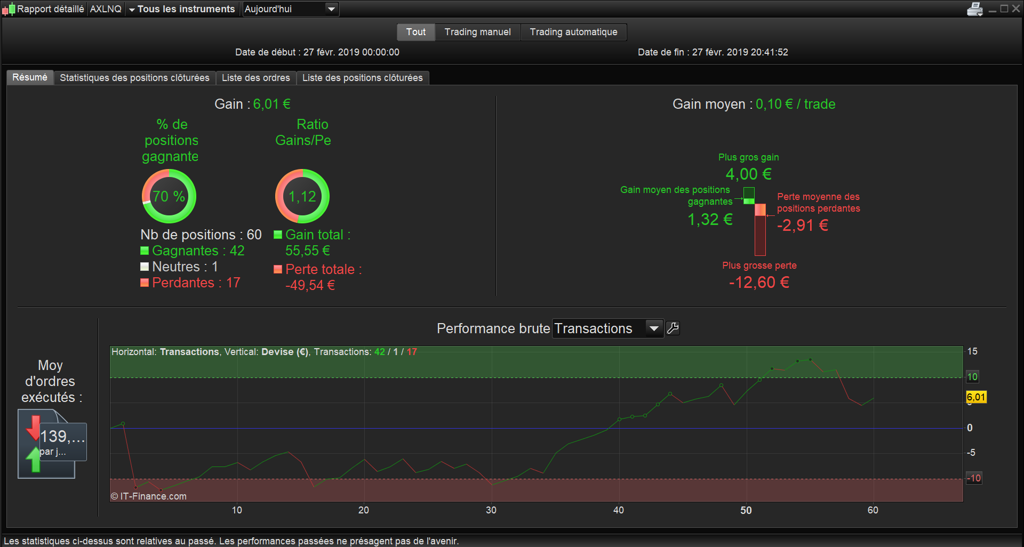Viewport: 1024px width, 547px height.
Task: Click the 1,12 gains/losses ratio donut
Action: (x=302, y=196)
